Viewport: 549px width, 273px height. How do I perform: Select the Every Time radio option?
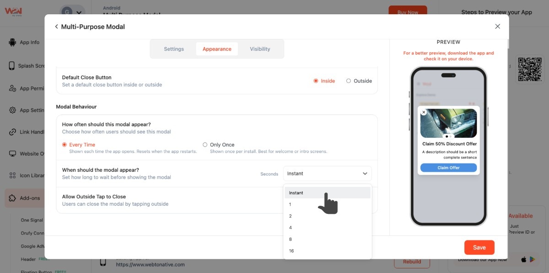click(65, 145)
